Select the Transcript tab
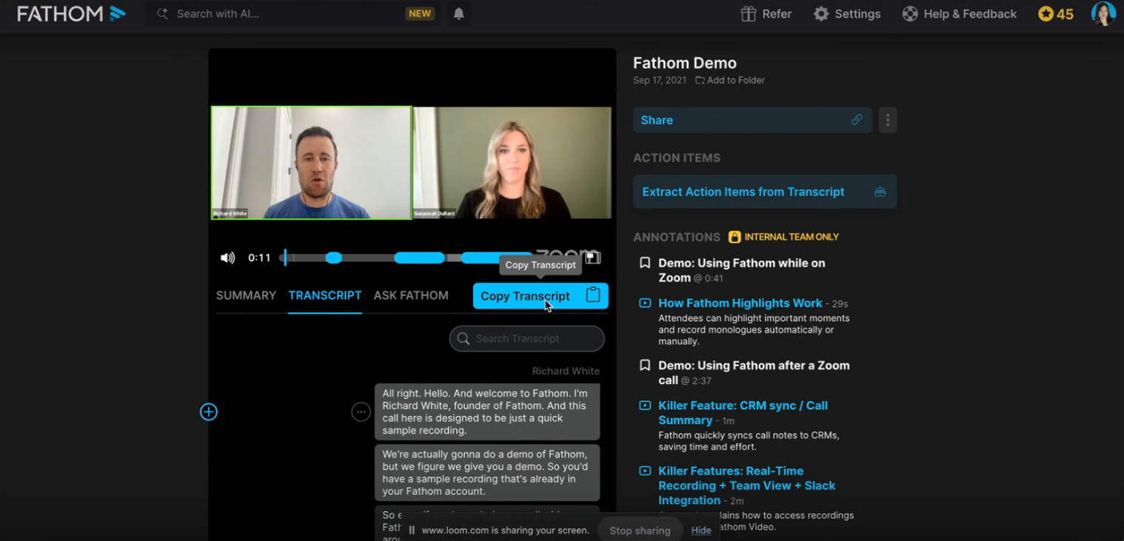This screenshot has width=1124, height=541. pos(325,295)
